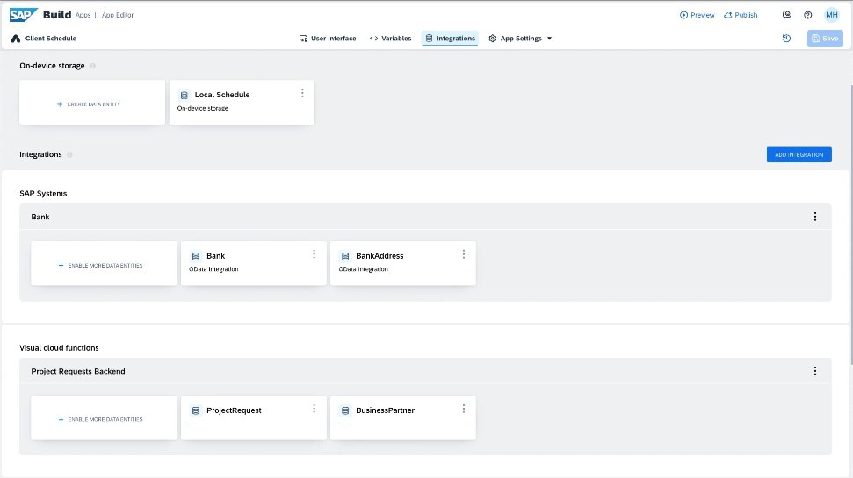This screenshot has width=853, height=478.
Task: Open the ProjectRequest entity card
Action: 254,417
